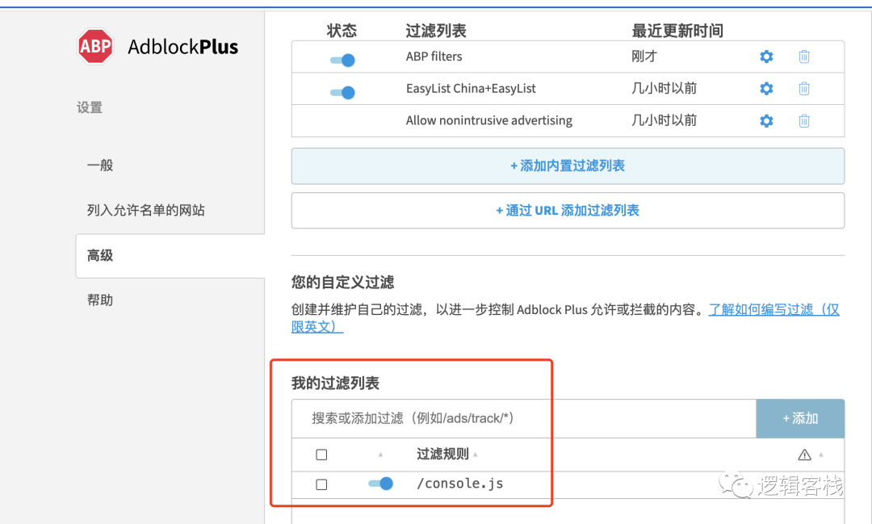Open settings gear for EasyList China+EasyList
872x524 pixels.
pyautogui.click(x=766, y=89)
